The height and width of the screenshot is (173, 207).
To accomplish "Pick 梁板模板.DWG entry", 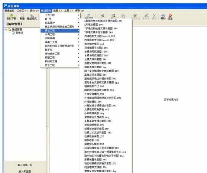I will click(x=92, y=140).
